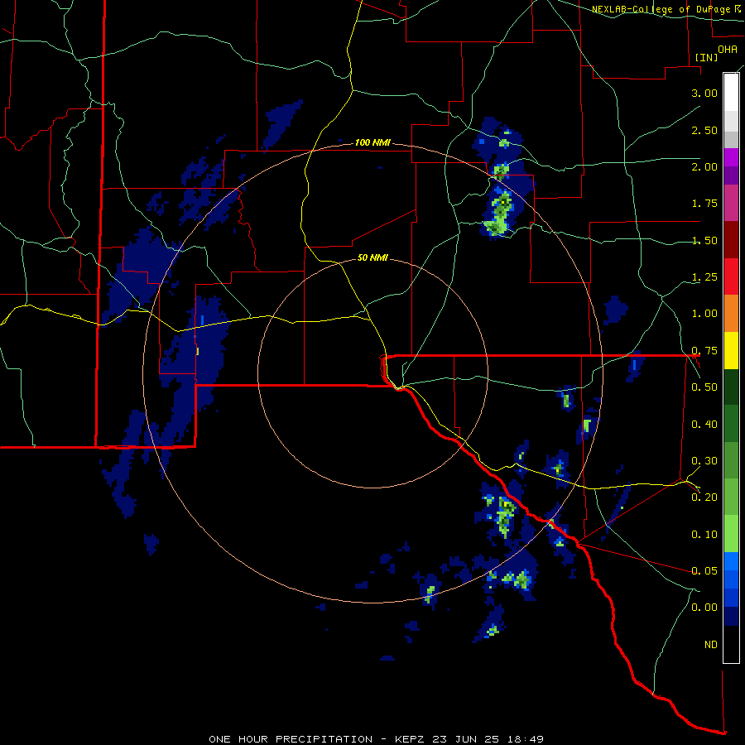Click the ND legend label

click(x=711, y=645)
